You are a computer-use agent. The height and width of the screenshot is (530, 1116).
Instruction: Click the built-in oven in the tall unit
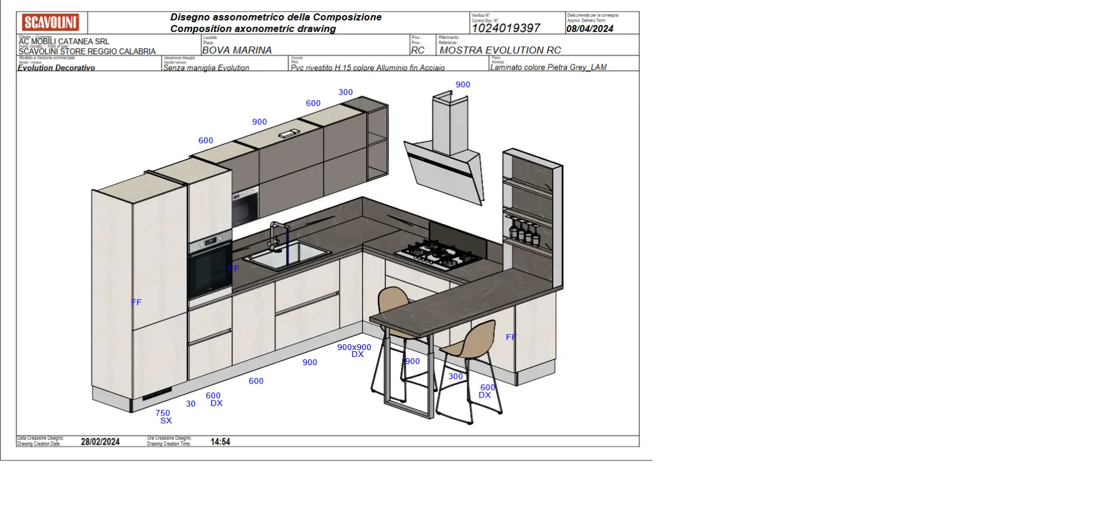(210, 264)
